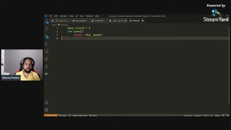Open the Extensions view

pos(47,58)
